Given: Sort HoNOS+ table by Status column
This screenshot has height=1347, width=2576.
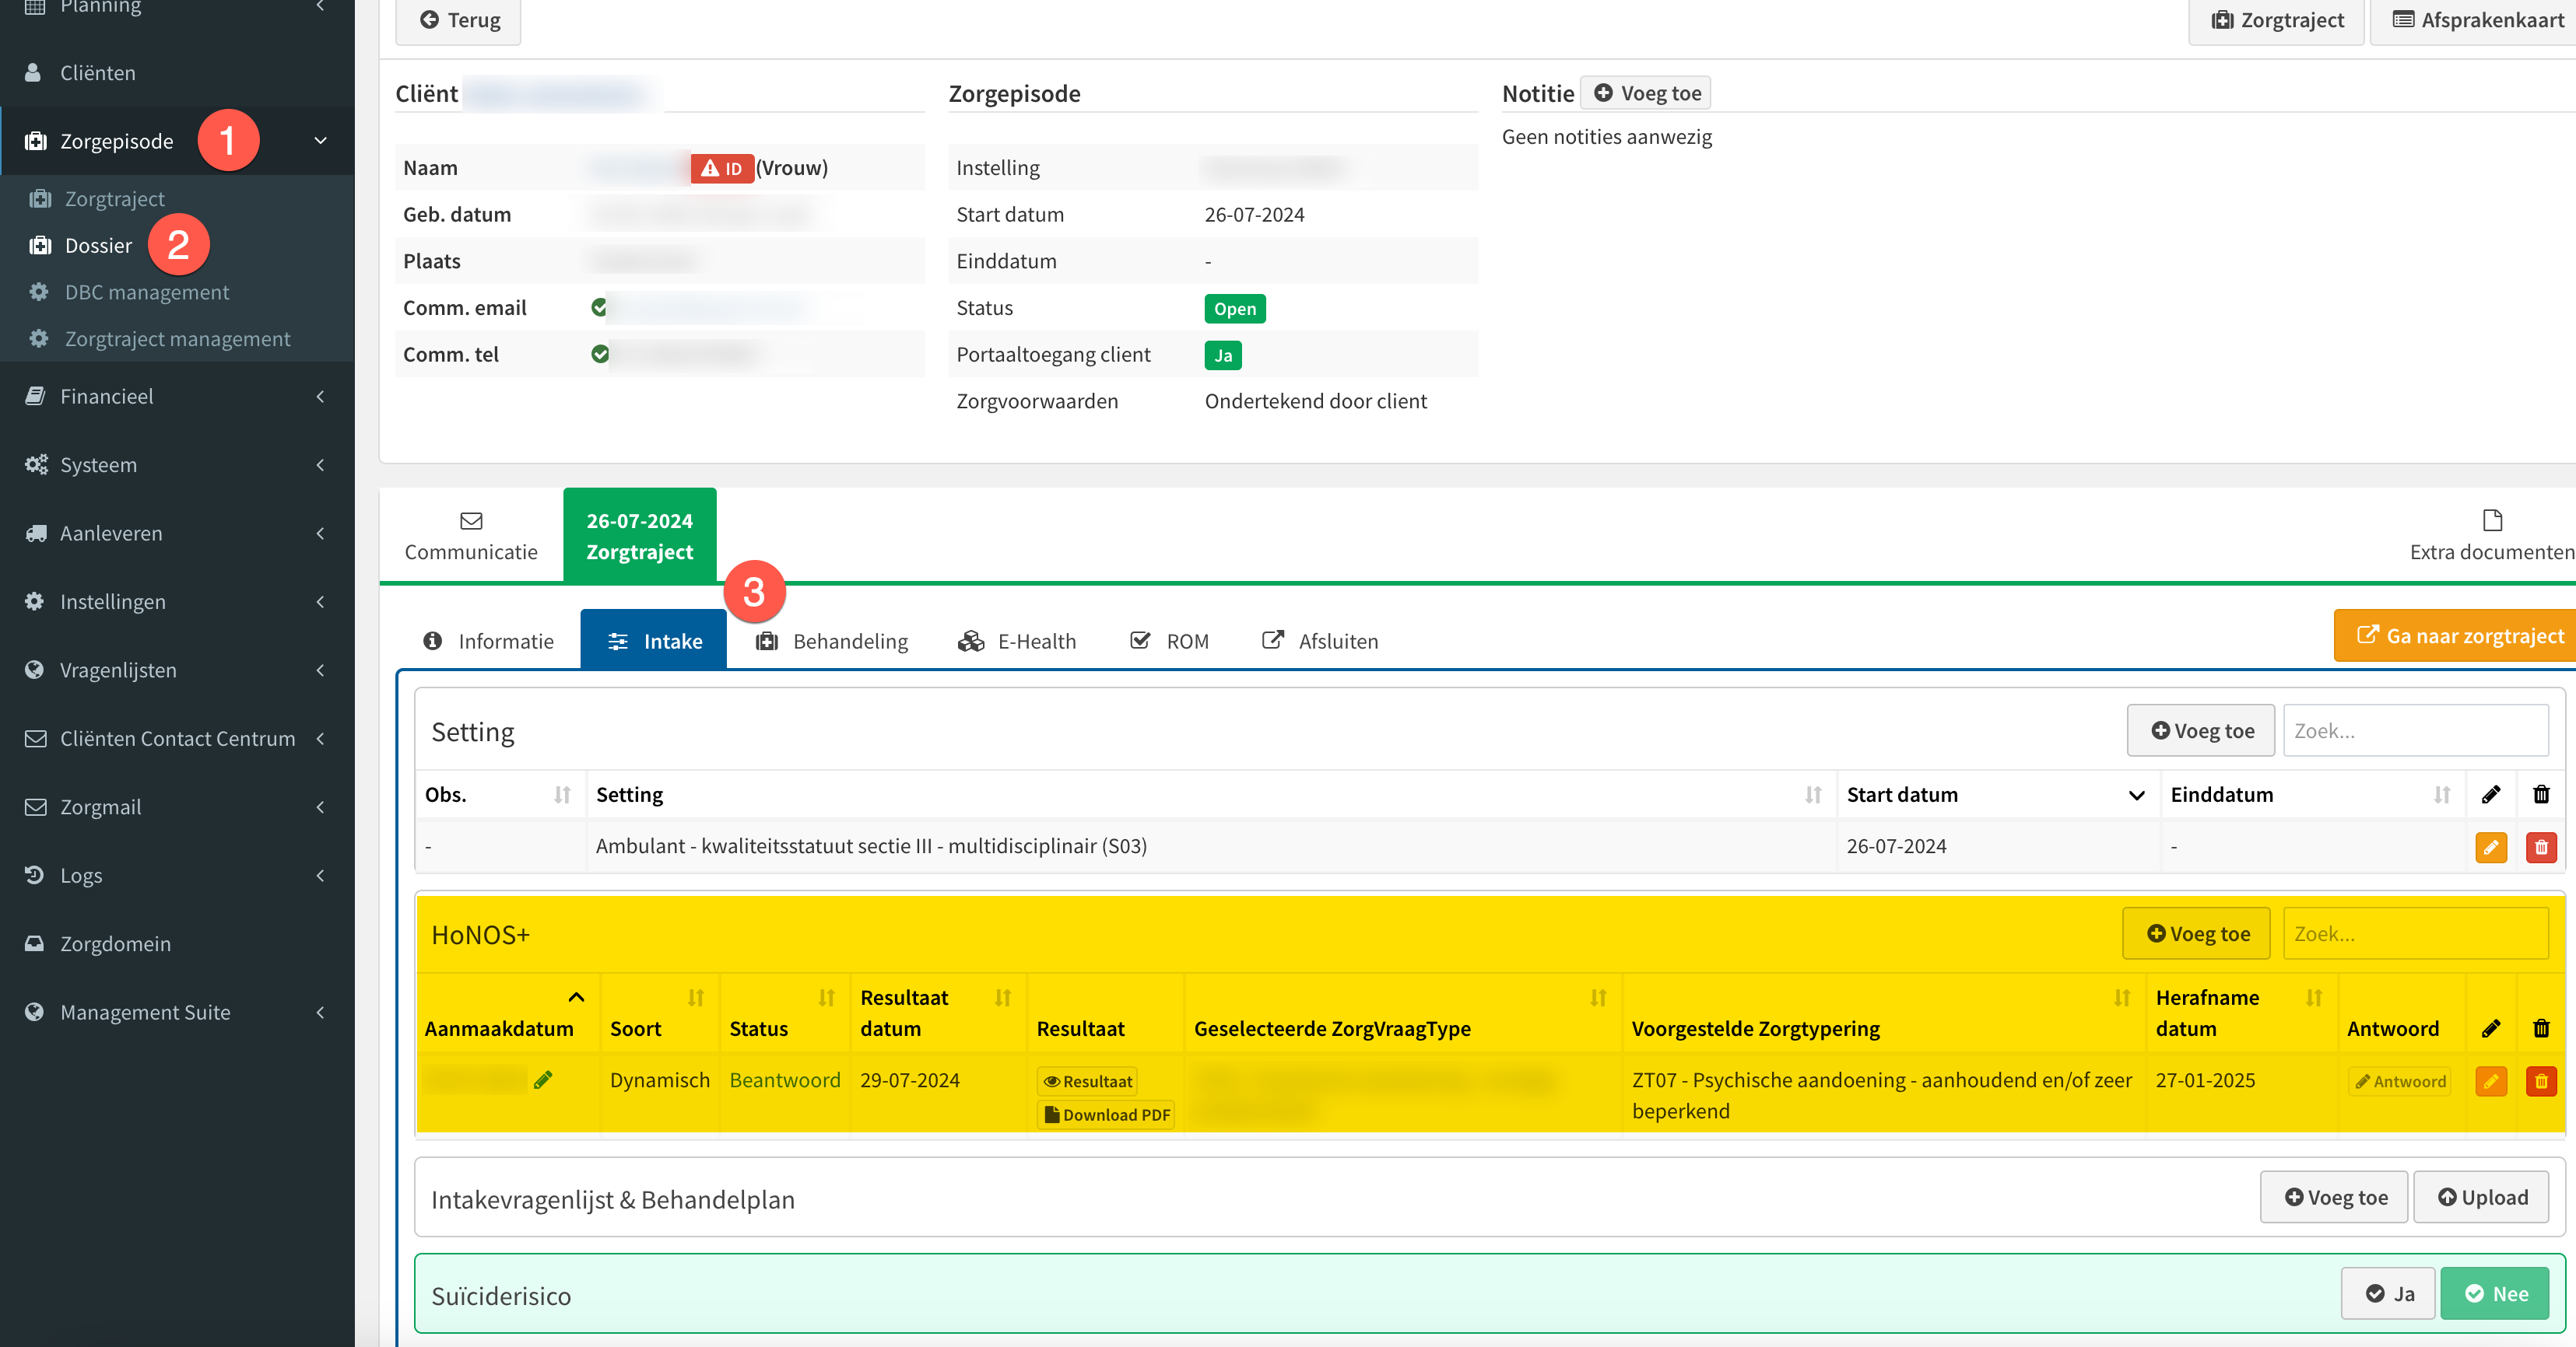Looking at the screenshot, I should tap(826, 997).
